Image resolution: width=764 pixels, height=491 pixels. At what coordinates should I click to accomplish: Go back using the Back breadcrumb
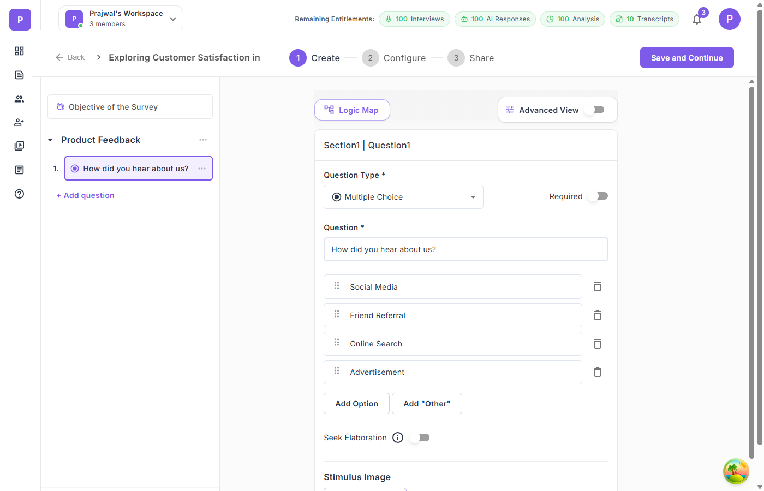tap(70, 57)
